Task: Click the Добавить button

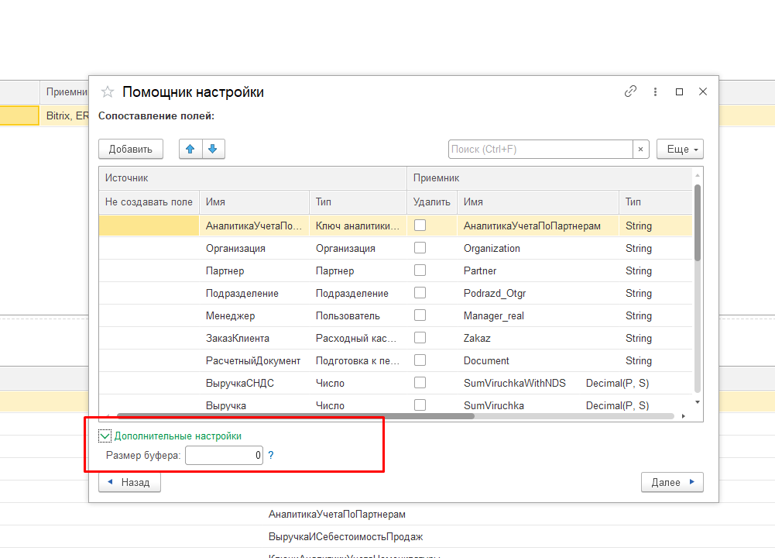Action: coord(131,149)
